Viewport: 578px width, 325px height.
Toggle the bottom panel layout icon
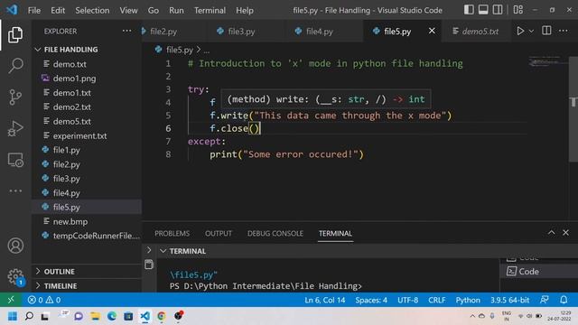click(x=483, y=10)
